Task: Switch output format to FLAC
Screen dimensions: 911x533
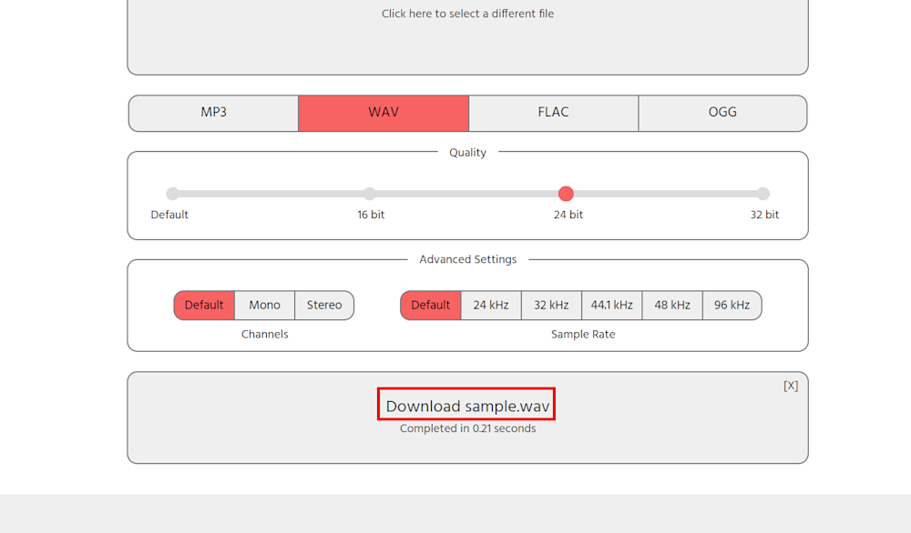Action: [x=553, y=113]
